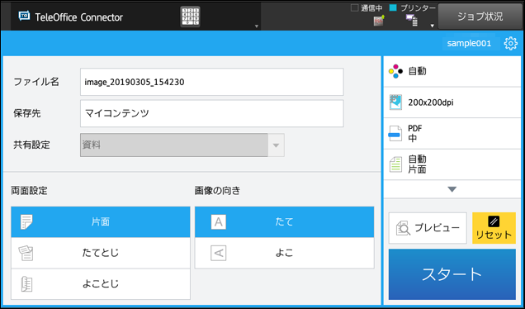This screenshot has height=309, width=525.
Task: Select 片面 single-sided option
Action: (101, 222)
